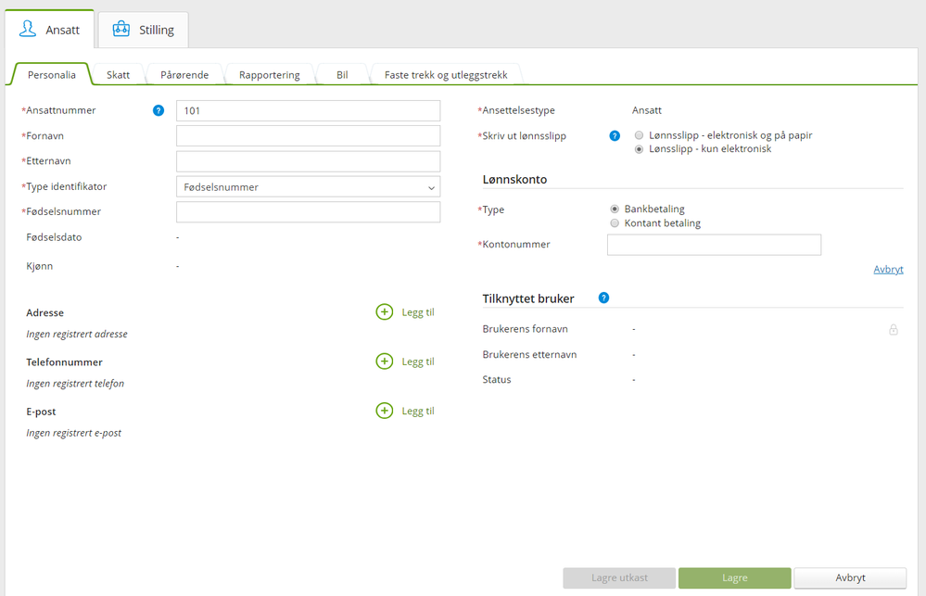Click the help icon beside Ansattnummer
Screen dimensions: 926x596
[x=159, y=110]
